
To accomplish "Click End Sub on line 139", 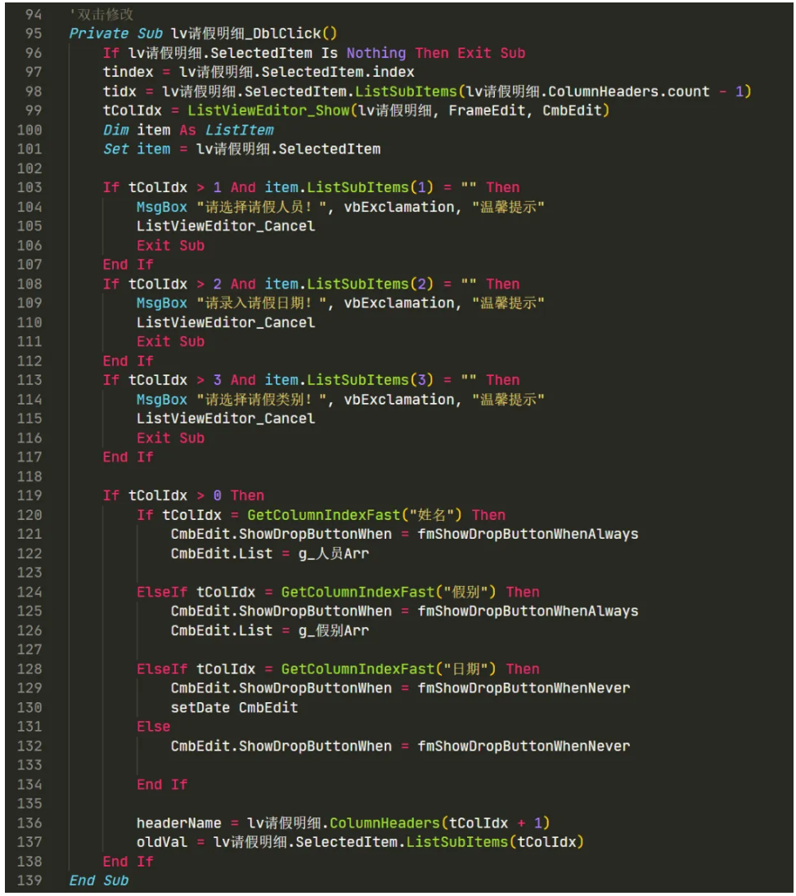I will click(99, 880).
